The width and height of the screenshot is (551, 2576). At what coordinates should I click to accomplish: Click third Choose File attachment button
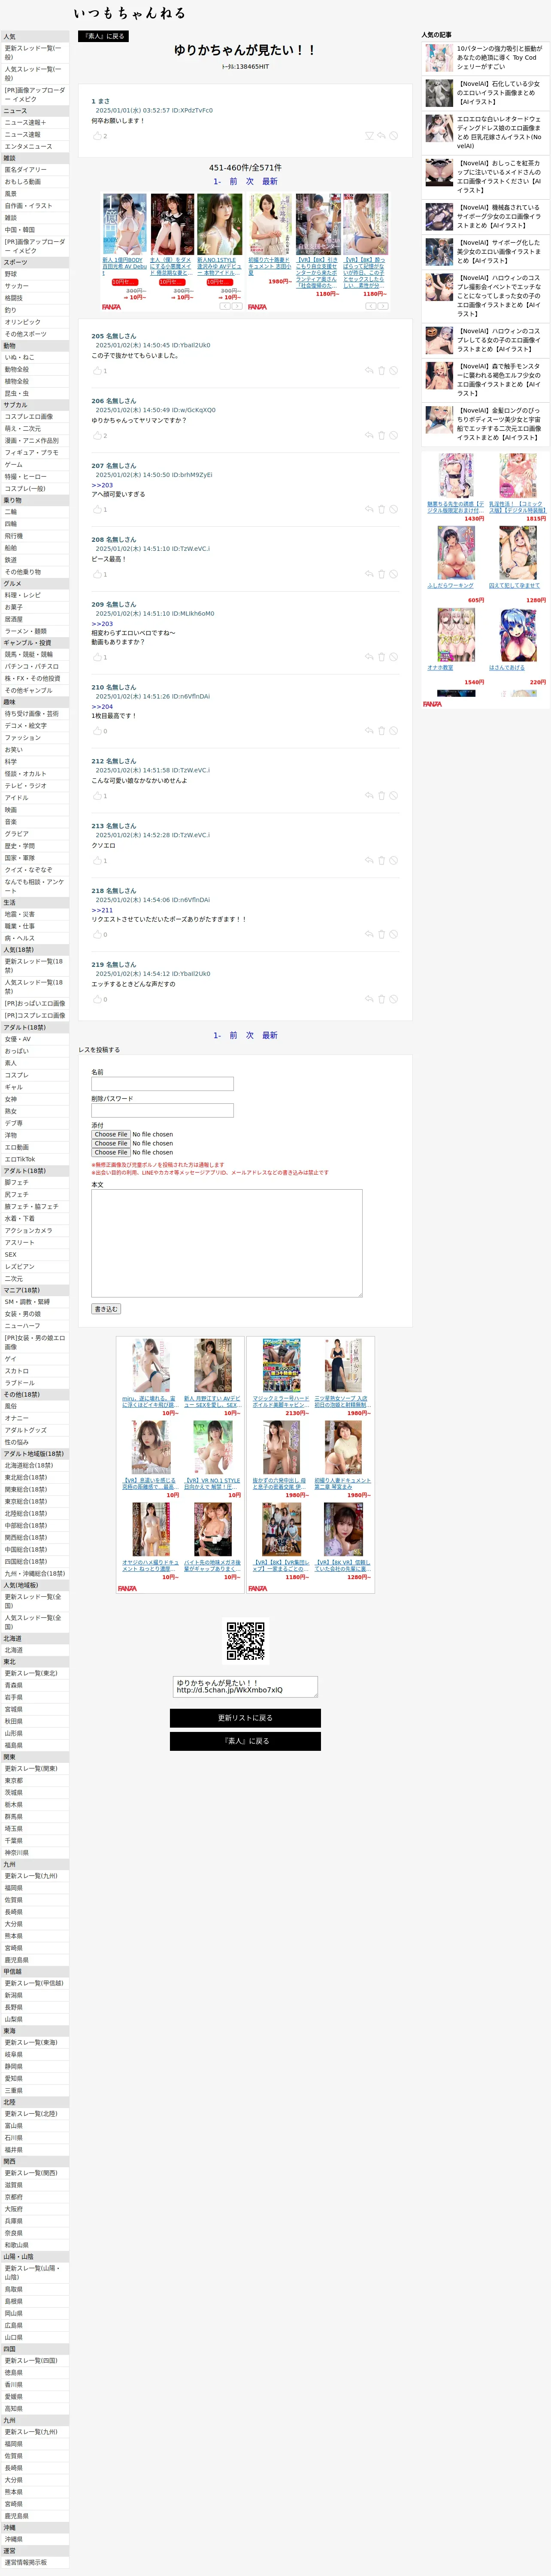pos(111,1153)
